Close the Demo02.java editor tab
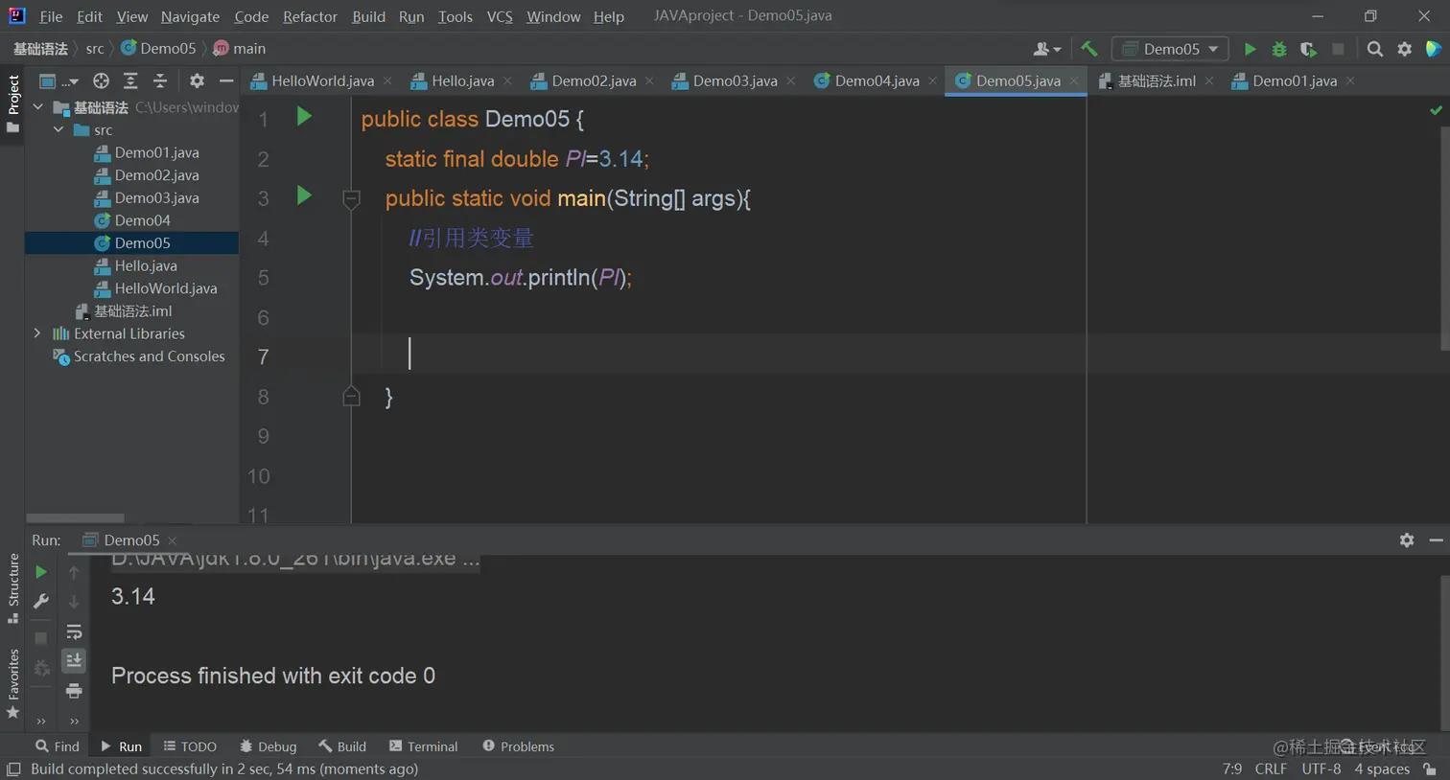 [x=649, y=81]
